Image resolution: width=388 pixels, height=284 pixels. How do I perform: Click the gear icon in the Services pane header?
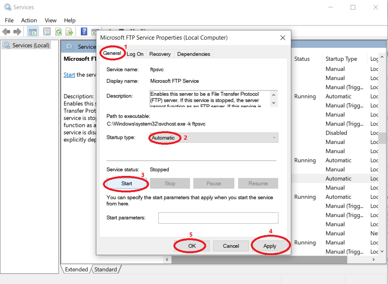(70, 47)
